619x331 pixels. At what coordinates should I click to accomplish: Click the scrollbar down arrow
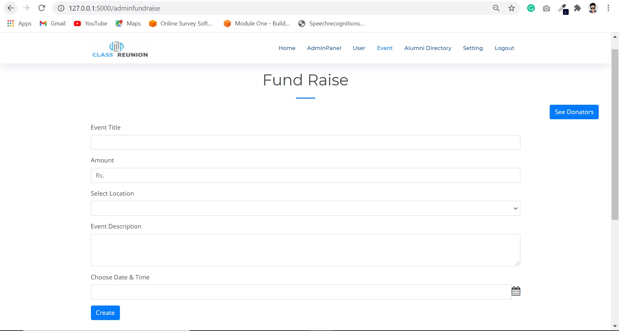pos(615,326)
